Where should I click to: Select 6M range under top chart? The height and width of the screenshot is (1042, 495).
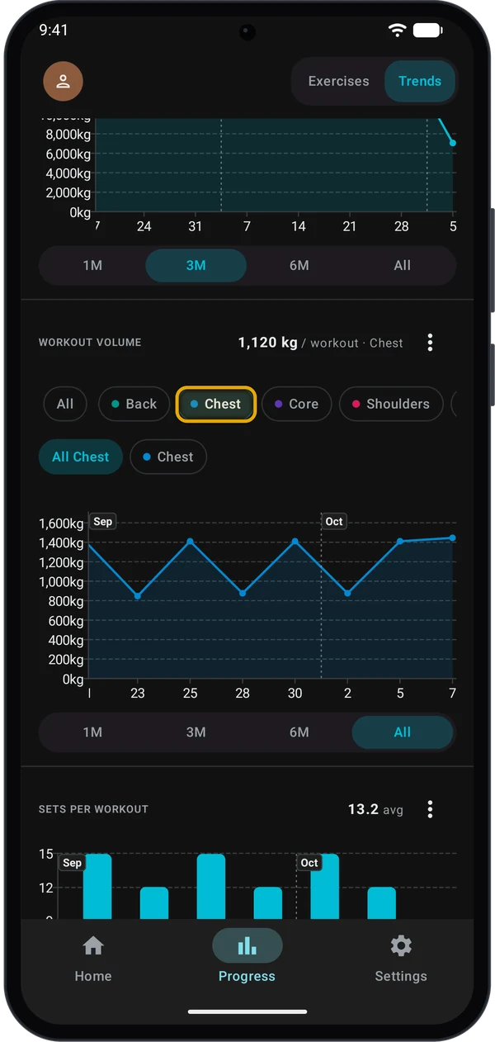299,266
